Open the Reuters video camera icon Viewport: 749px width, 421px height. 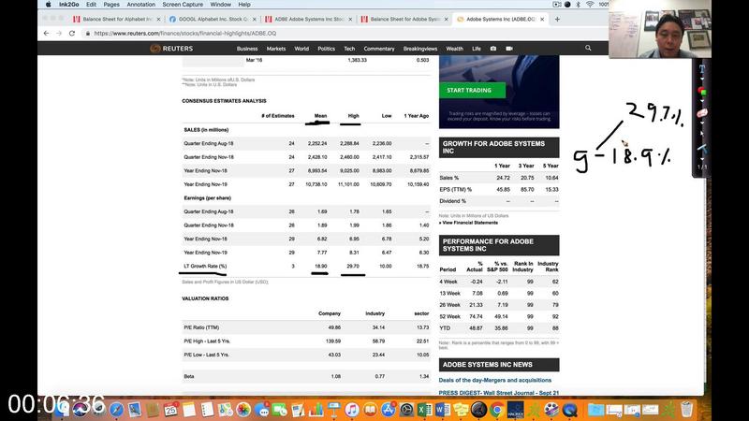509,49
